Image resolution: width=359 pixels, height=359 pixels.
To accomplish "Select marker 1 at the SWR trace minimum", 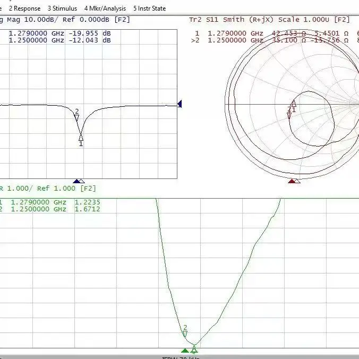I will 194,349.
